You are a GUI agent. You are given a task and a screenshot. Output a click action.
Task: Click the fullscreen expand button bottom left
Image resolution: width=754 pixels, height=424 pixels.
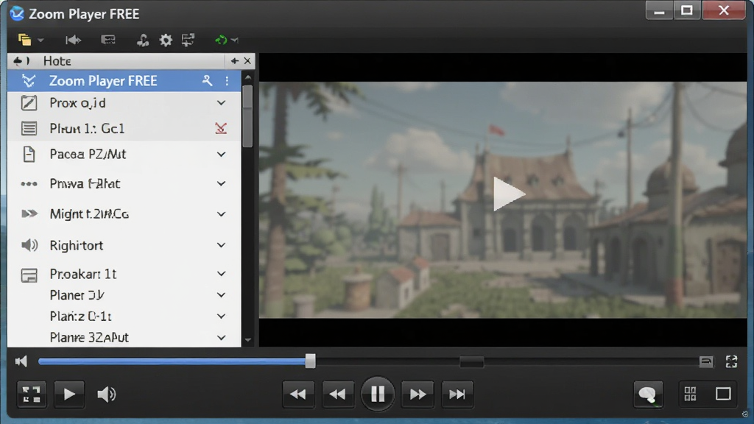click(32, 395)
